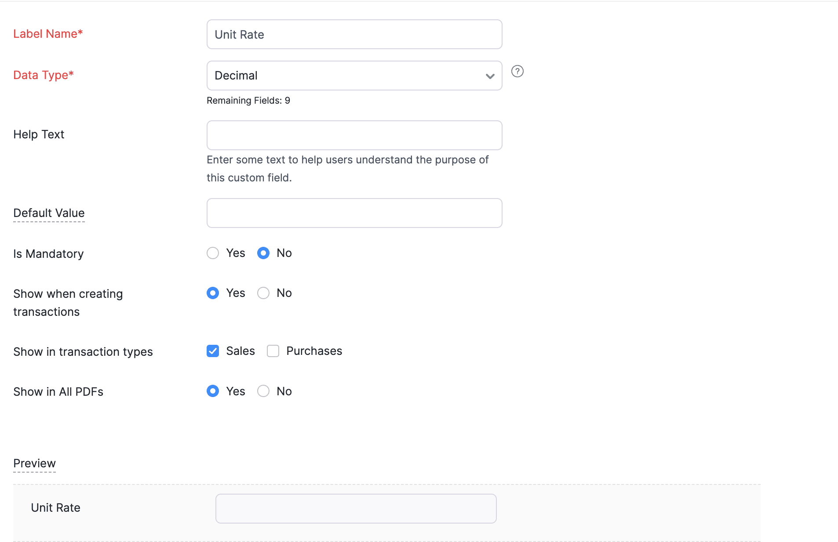Click the Data Type help question icon
The width and height of the screenshot is (838, 542).
point(517,71)
